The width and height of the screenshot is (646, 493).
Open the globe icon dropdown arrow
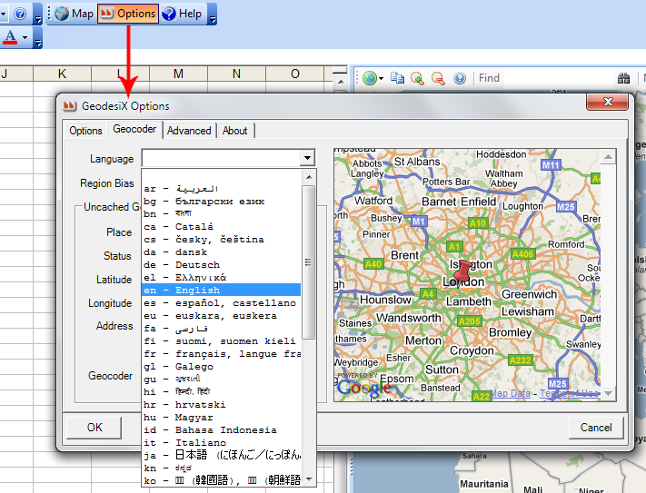click(x=383, y=78)
